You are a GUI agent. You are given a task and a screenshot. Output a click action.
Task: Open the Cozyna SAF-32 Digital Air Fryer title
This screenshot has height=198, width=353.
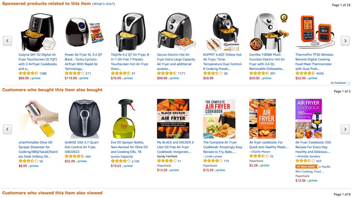[x=38, y=62]
